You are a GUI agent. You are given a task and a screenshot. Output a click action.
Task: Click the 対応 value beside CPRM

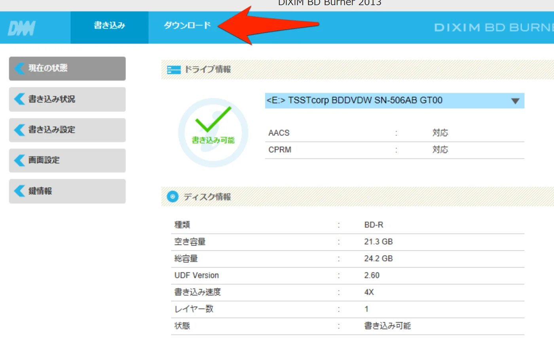(440, 150)
